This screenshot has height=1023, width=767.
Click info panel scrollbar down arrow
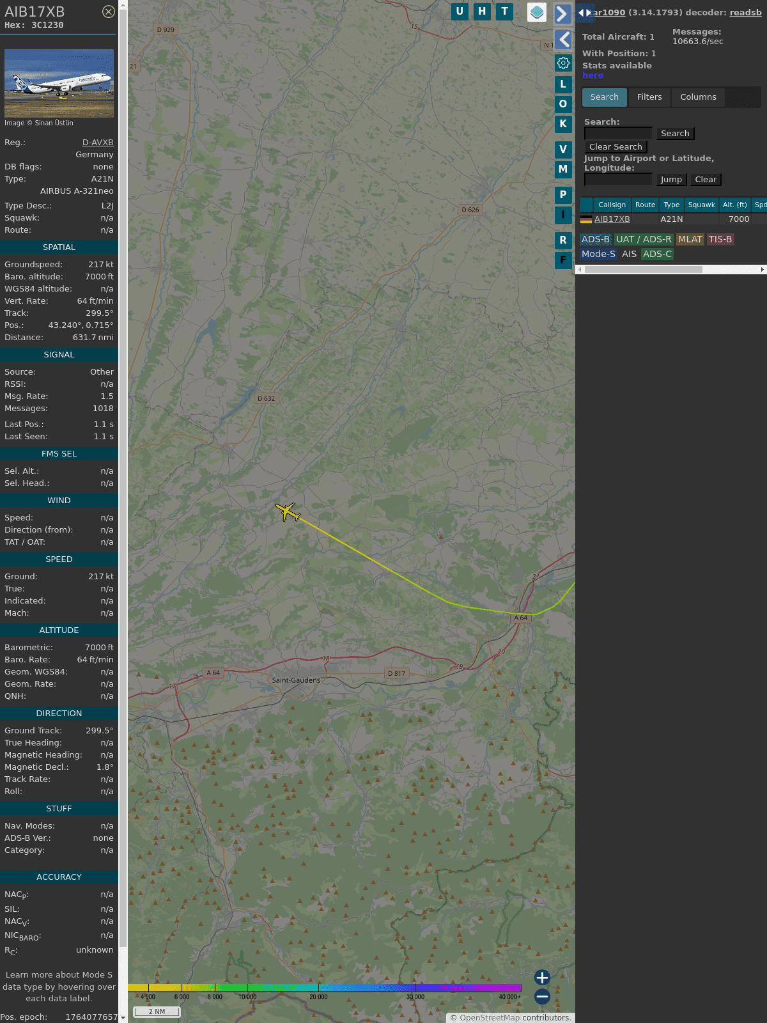click(123, 1018)
